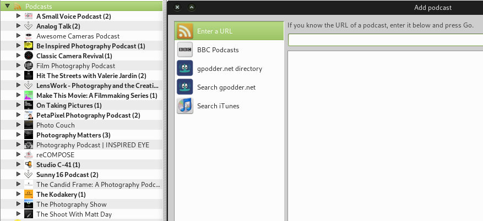Click the Photography Matters cover icon
The width and height of the screenshot is (483, 221).
tap(28, 135)
